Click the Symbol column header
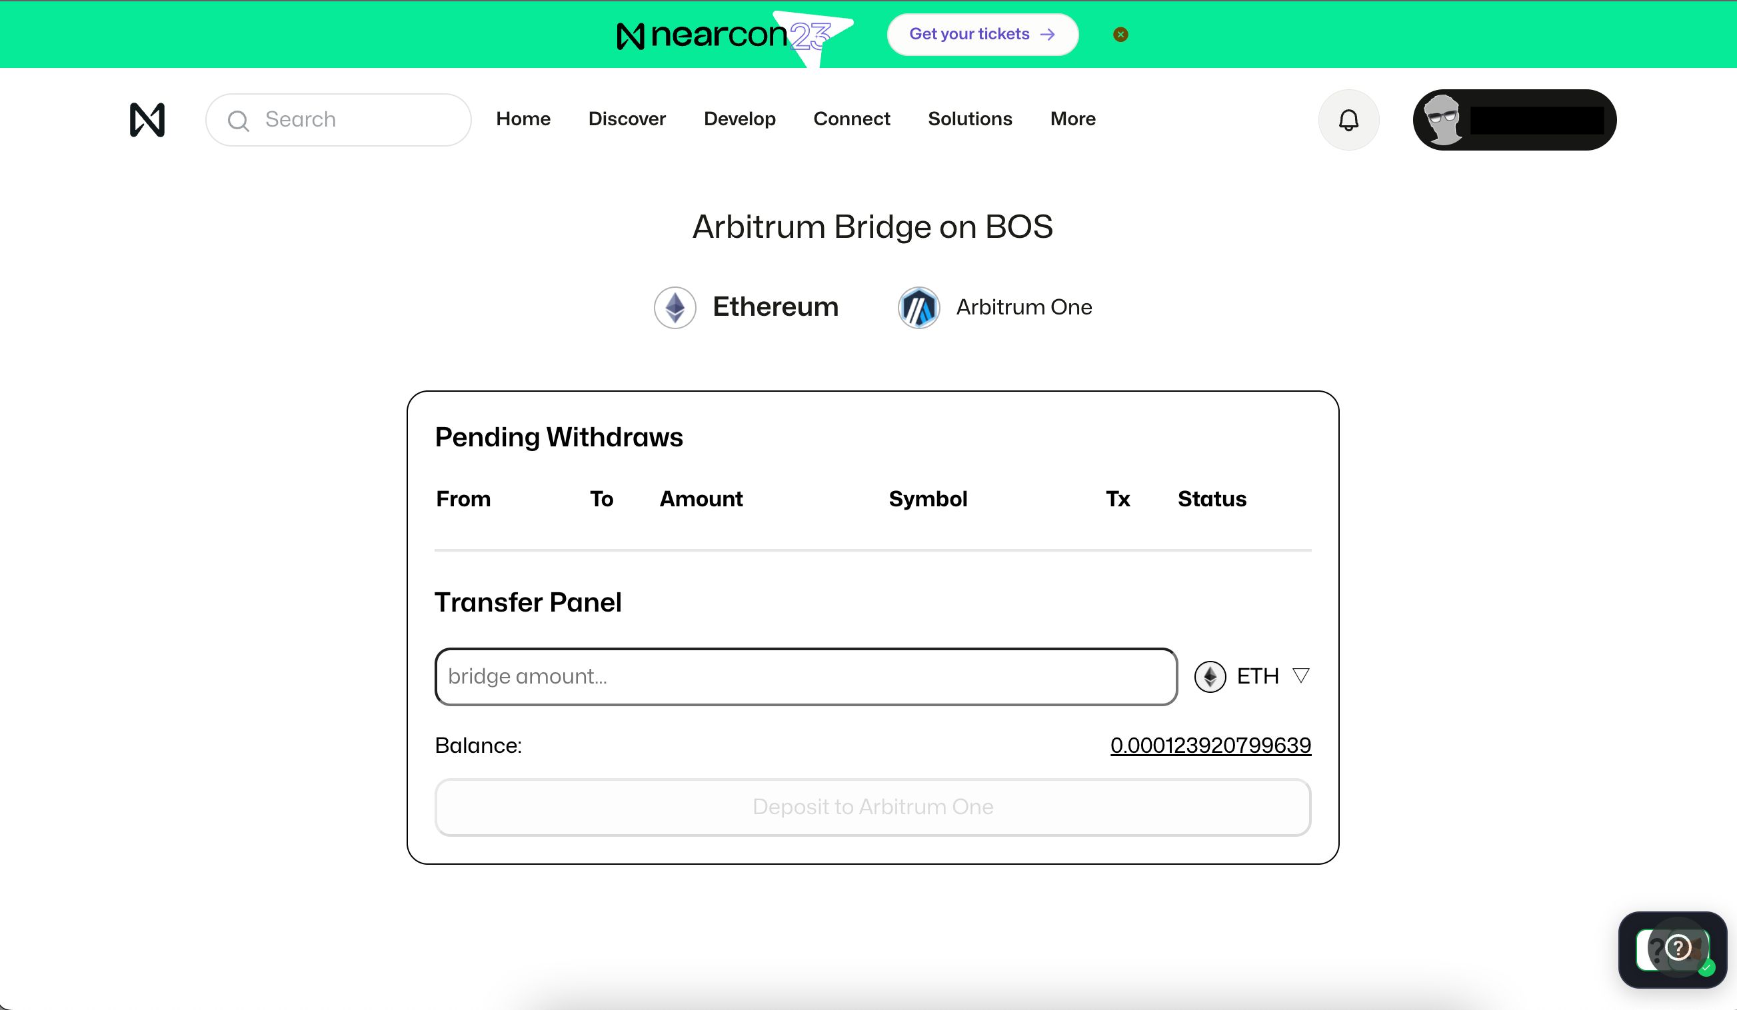 coord(928,499)
